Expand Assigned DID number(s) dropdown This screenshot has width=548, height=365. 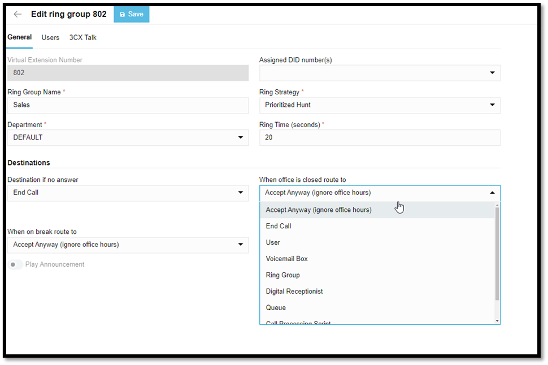click(x=492, y=73)
